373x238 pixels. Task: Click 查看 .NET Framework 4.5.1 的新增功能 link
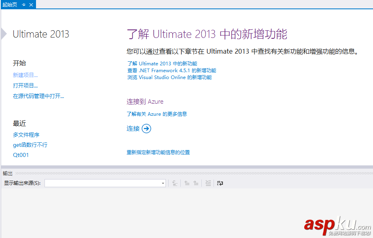point(172,71)
